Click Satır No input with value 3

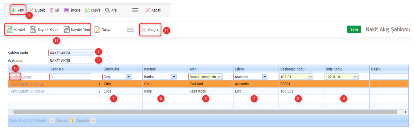70,77
